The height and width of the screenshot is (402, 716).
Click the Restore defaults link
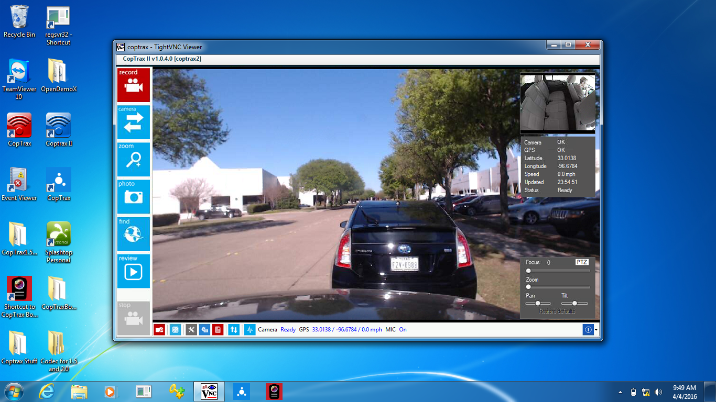tap(557, 311)
